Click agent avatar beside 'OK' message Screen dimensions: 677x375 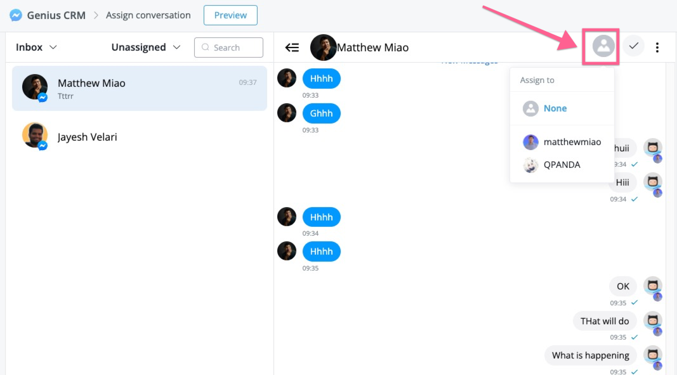click(x=652, y=286)
